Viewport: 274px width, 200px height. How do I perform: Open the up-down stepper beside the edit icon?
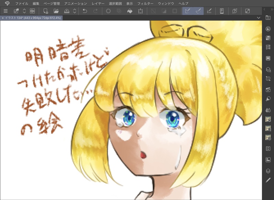(x=24, y=11)
